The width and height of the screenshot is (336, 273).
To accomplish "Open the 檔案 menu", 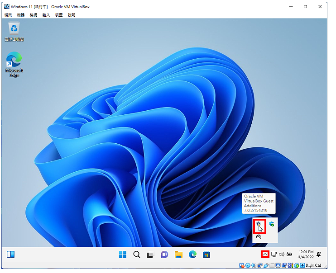I will coord(8,15).
